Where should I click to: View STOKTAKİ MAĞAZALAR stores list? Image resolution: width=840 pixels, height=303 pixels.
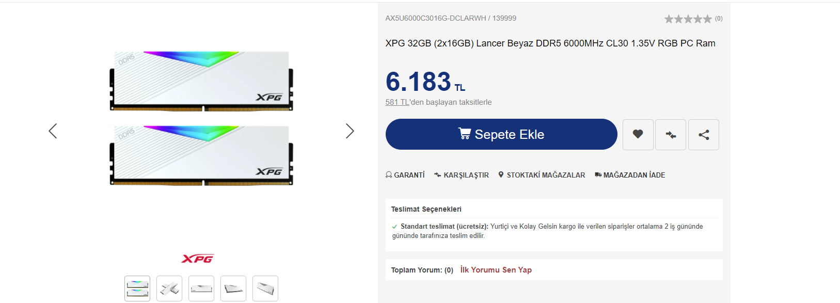(542, 175)
